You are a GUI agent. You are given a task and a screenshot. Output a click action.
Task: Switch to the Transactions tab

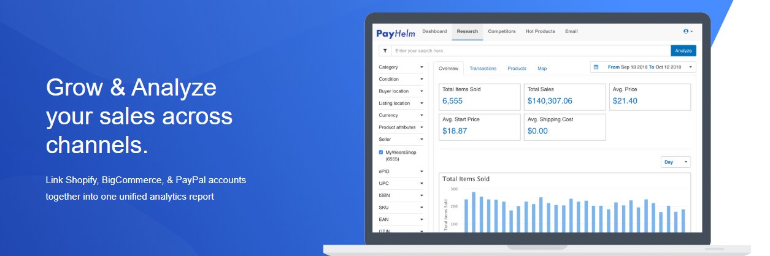pyautogui.click(x=483, y=68)
